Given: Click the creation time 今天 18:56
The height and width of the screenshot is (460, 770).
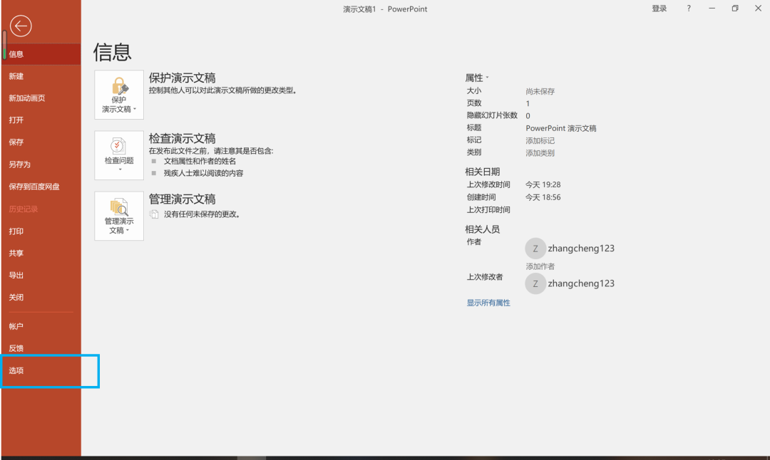Looking at the screenshot, I should tap(543, 197).
